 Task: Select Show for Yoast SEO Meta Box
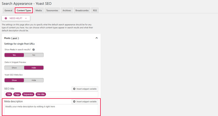click(x=14, y=80)
